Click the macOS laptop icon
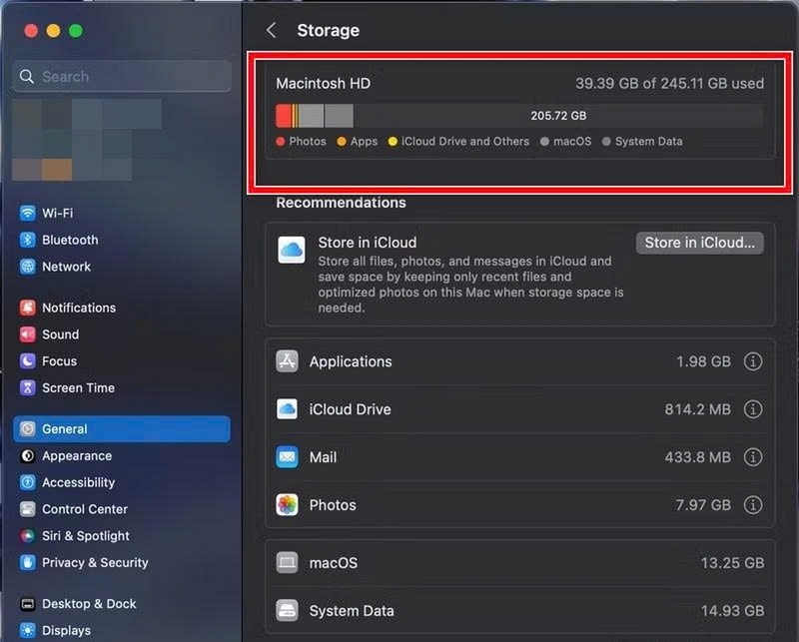The width and height of the screenshot is (799, 642). coord(287,562)
